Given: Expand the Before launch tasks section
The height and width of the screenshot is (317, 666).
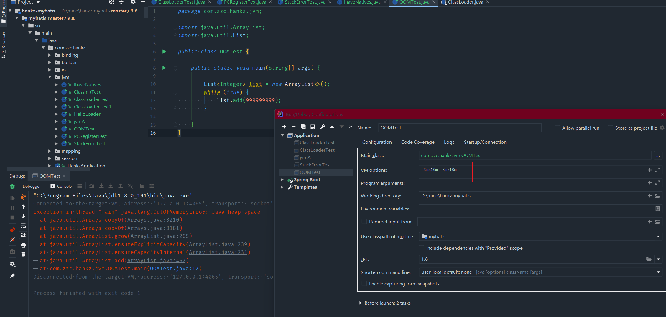Looking at the screenshot, I should (360, 303).
